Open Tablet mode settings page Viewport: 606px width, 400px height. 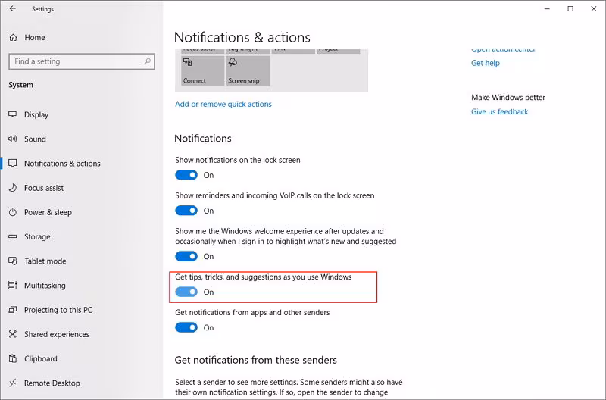click(45, 261)
